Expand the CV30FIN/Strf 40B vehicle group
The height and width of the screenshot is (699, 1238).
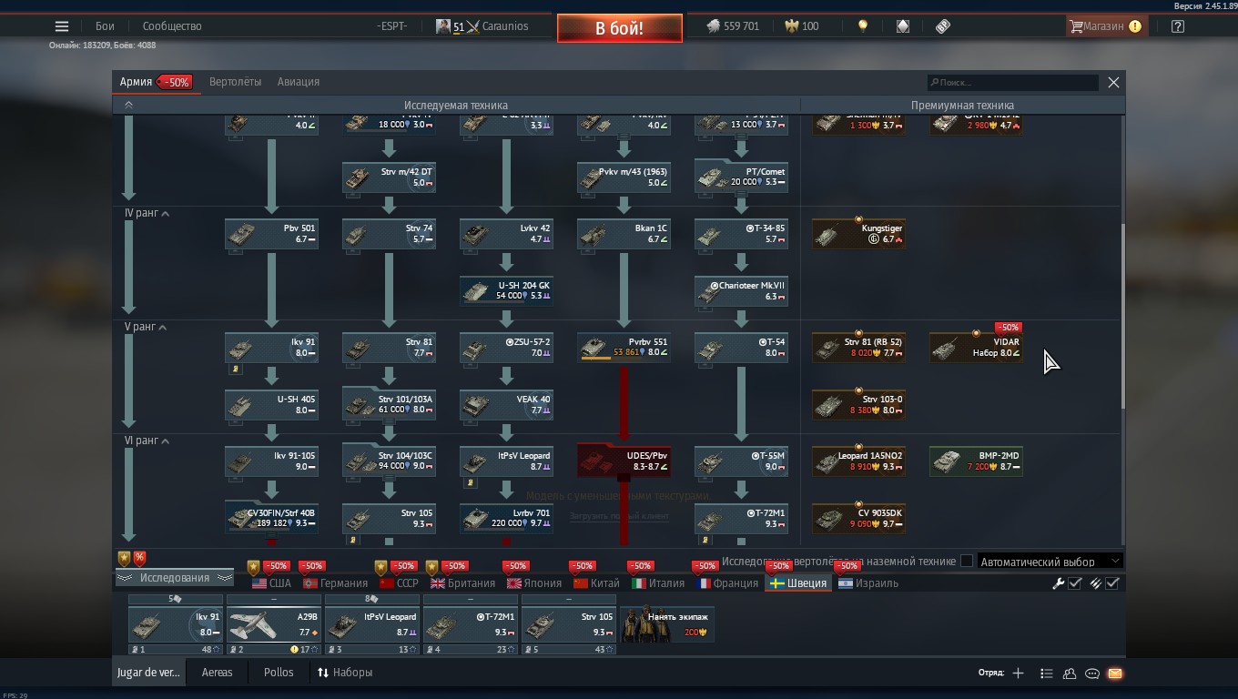[x=272, y=519]
